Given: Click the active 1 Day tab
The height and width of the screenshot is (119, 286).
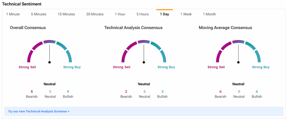Looking at the screenshot, I should click(x=164, y=14).
